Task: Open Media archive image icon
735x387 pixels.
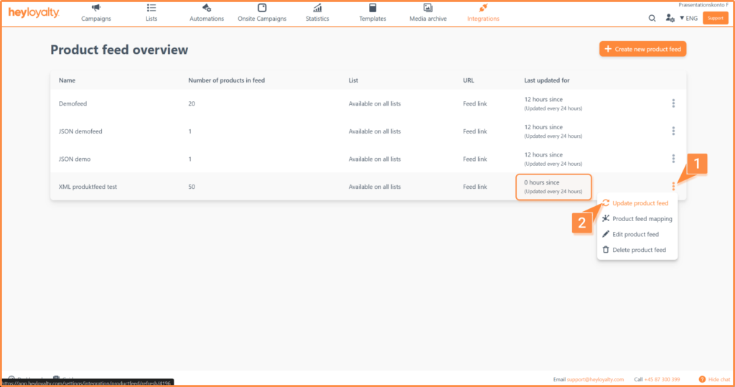Action: [x=428, y=8]
